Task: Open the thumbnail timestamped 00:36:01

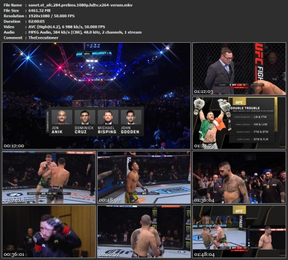Action: [x=49, y=232]
